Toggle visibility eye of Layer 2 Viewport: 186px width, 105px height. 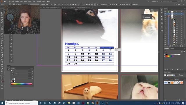pyautogui.click(x=165, y=16)
